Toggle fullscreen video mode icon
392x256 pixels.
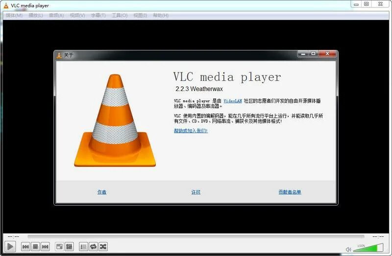point(59,247)
